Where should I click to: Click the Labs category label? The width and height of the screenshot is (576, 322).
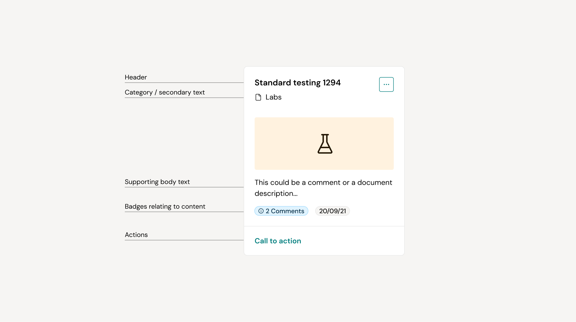click(x=273, y=97)
